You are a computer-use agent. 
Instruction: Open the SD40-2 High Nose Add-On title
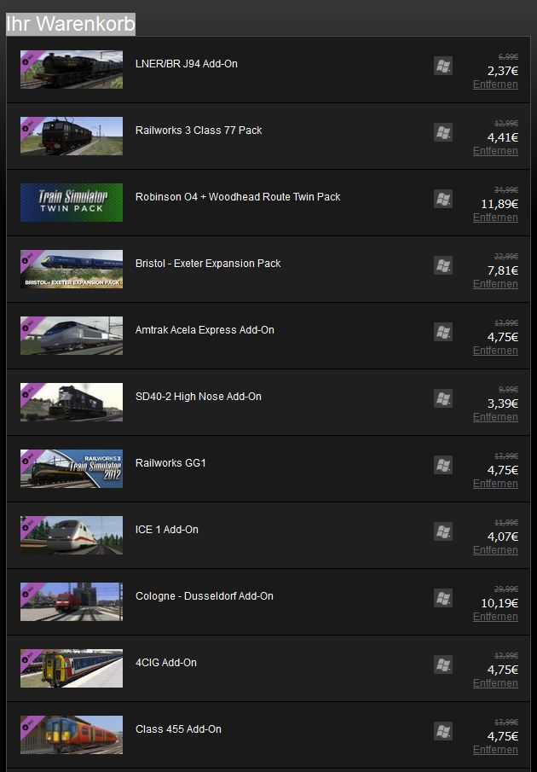tap(198, 397)
